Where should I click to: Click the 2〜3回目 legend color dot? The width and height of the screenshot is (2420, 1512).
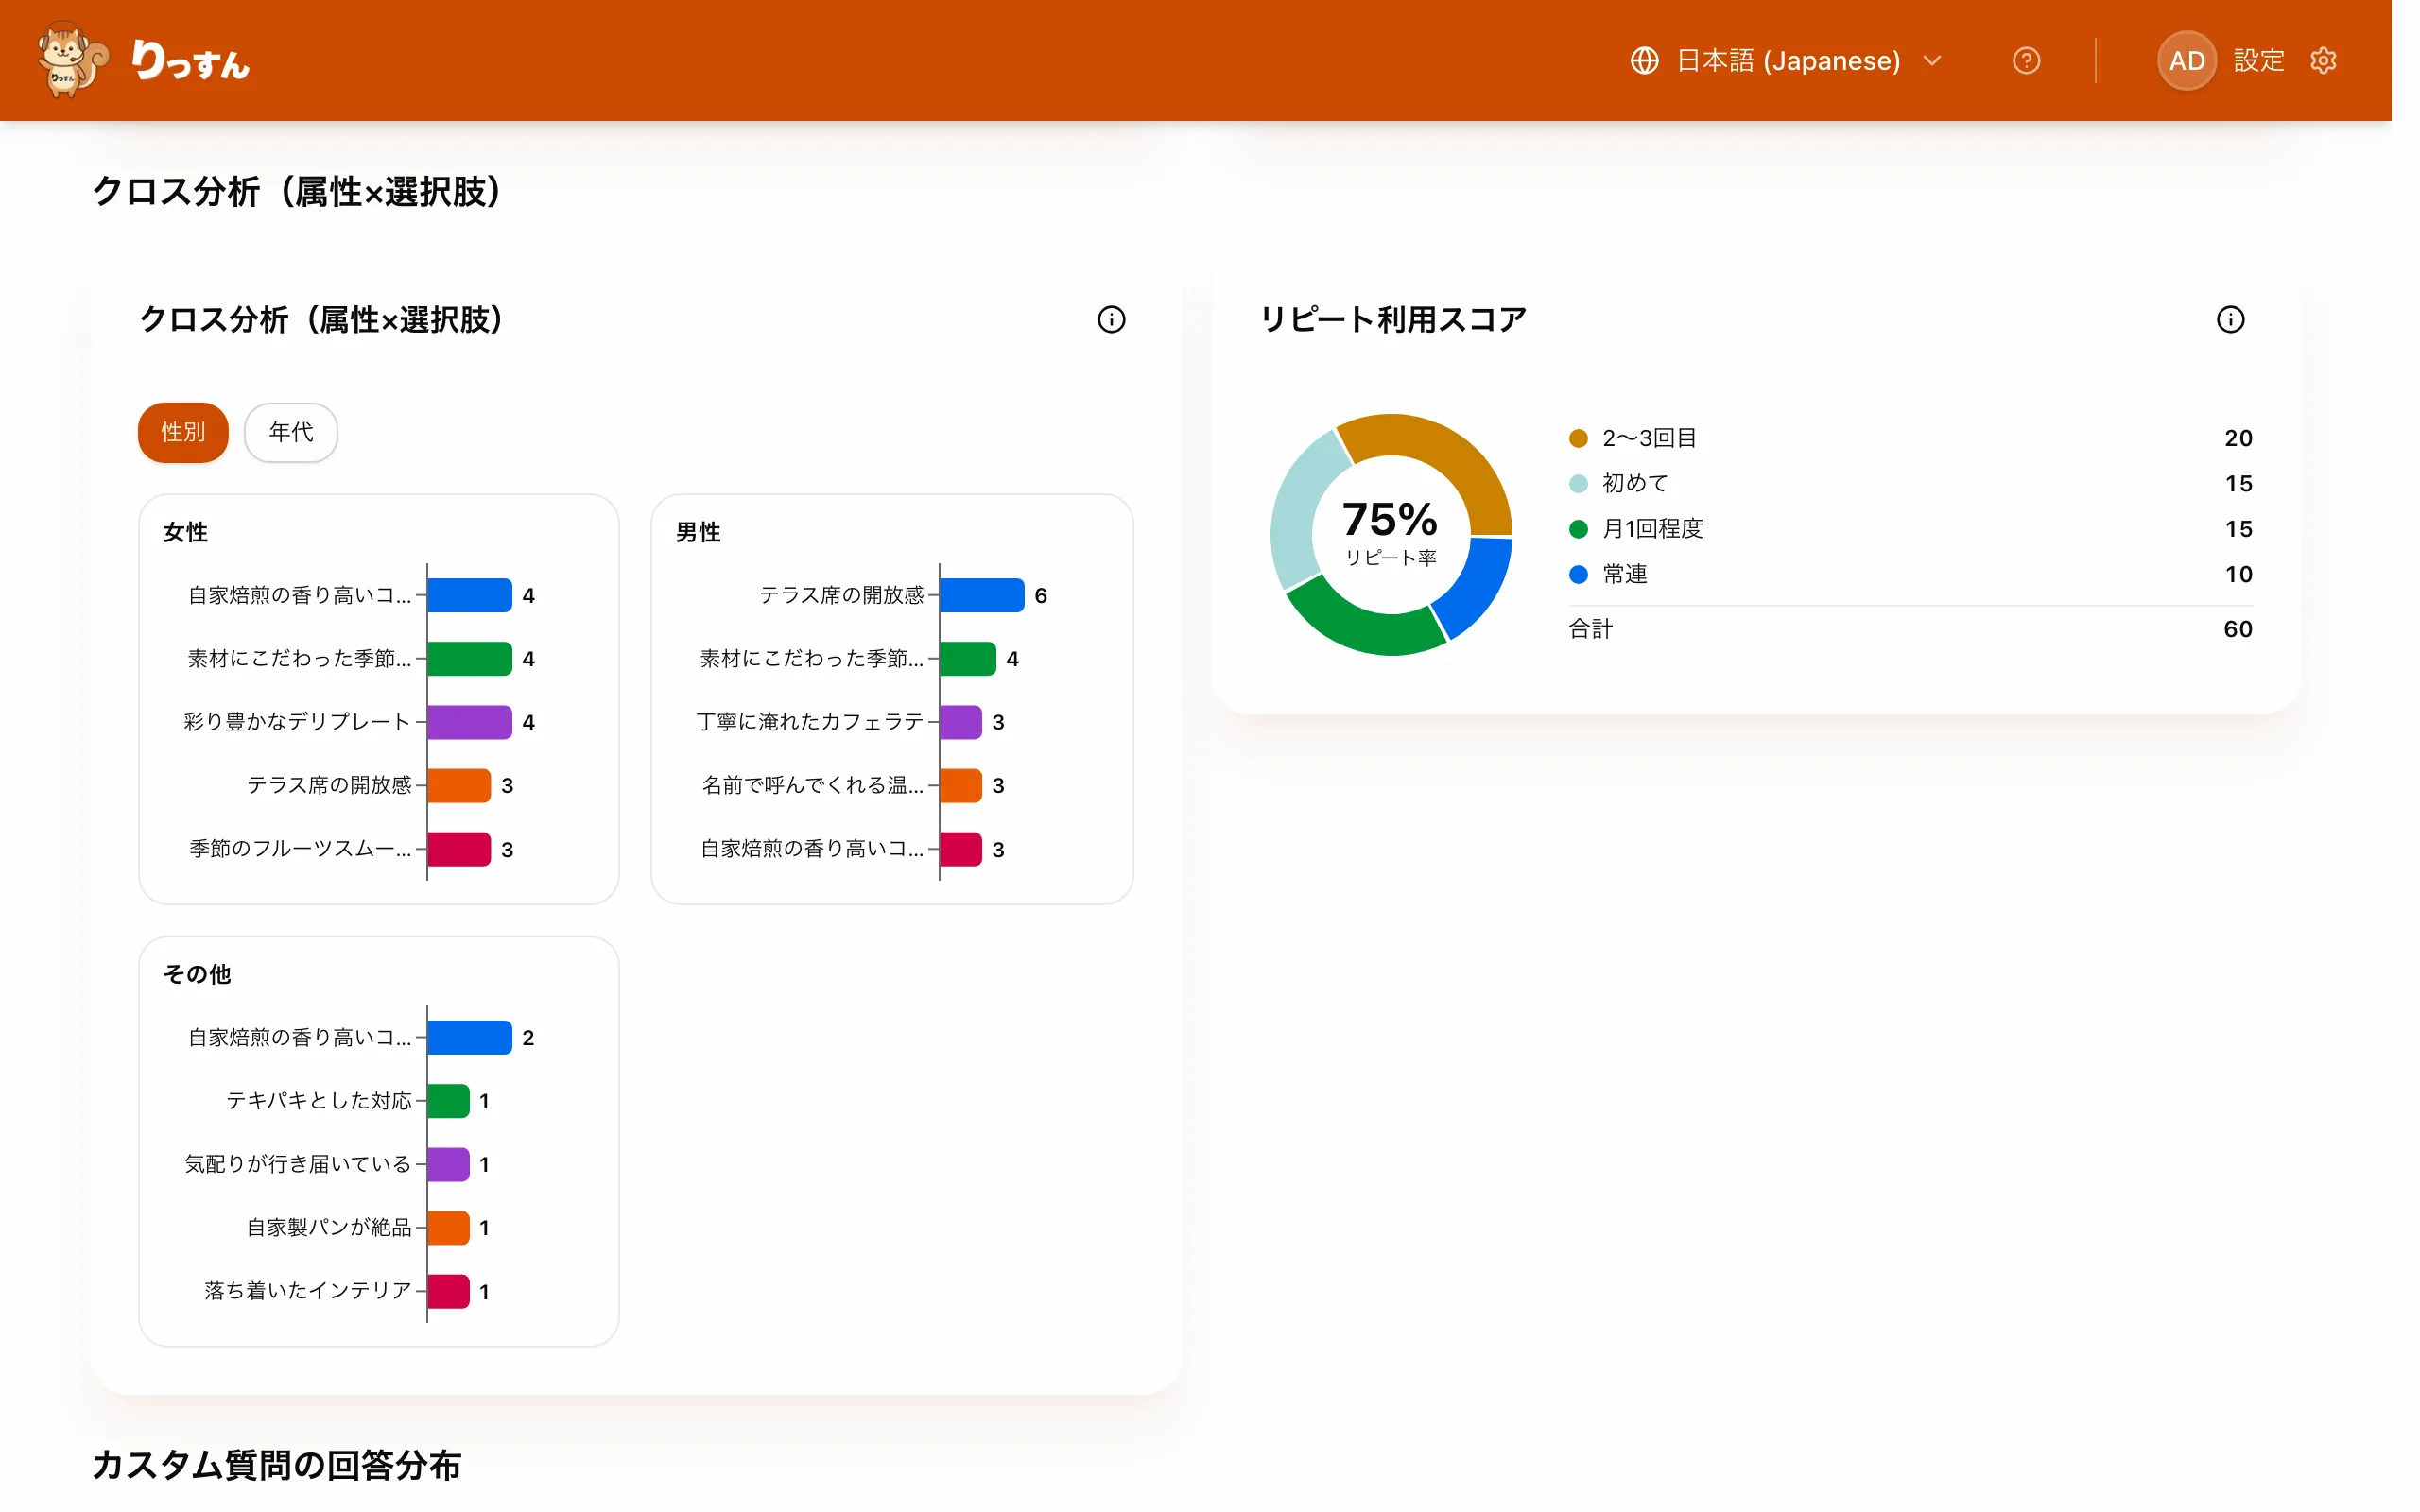(1578, 438)
